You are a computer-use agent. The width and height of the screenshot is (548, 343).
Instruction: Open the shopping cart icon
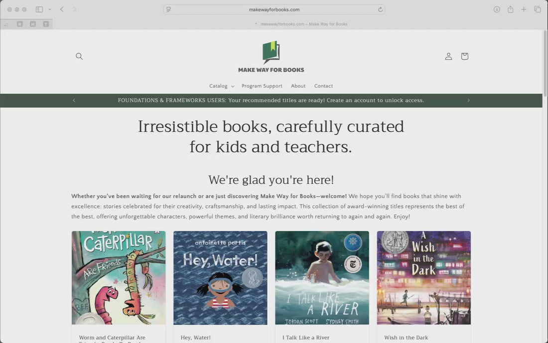pyautogui.click(x=464, y=56)
